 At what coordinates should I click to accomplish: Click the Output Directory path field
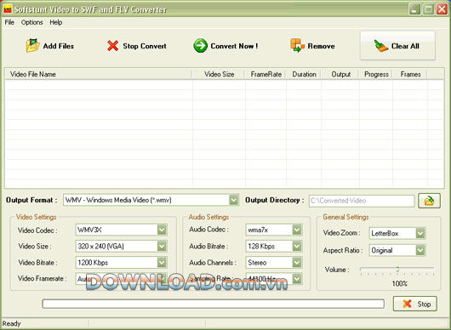[x=362, y=201]
